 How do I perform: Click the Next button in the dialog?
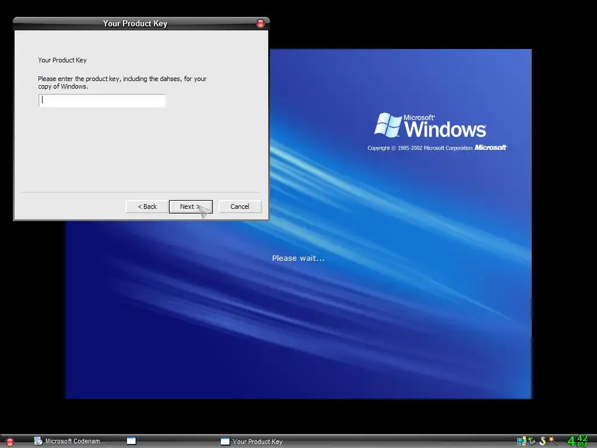pyautogui.click(x=191, y=206)
